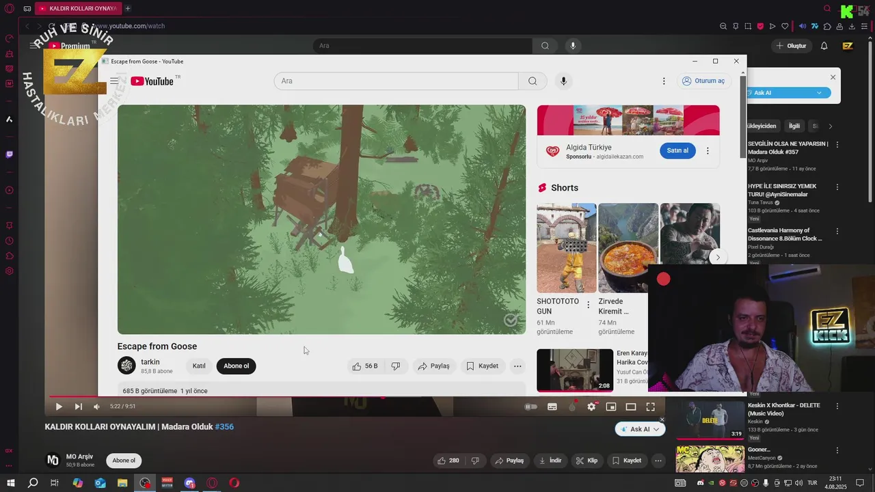Viewport: 875px width, 492px height.
Task: Click Paylaş in Escape from Goose window
Action: coord(433,366)
